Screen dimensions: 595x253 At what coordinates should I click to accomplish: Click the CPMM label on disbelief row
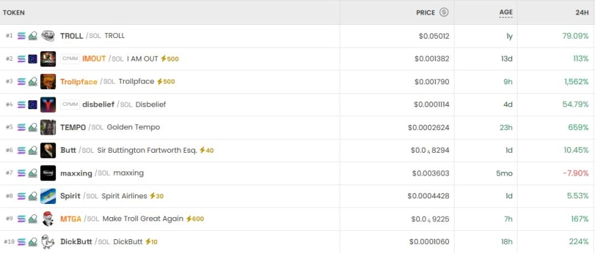coord(70,104)
